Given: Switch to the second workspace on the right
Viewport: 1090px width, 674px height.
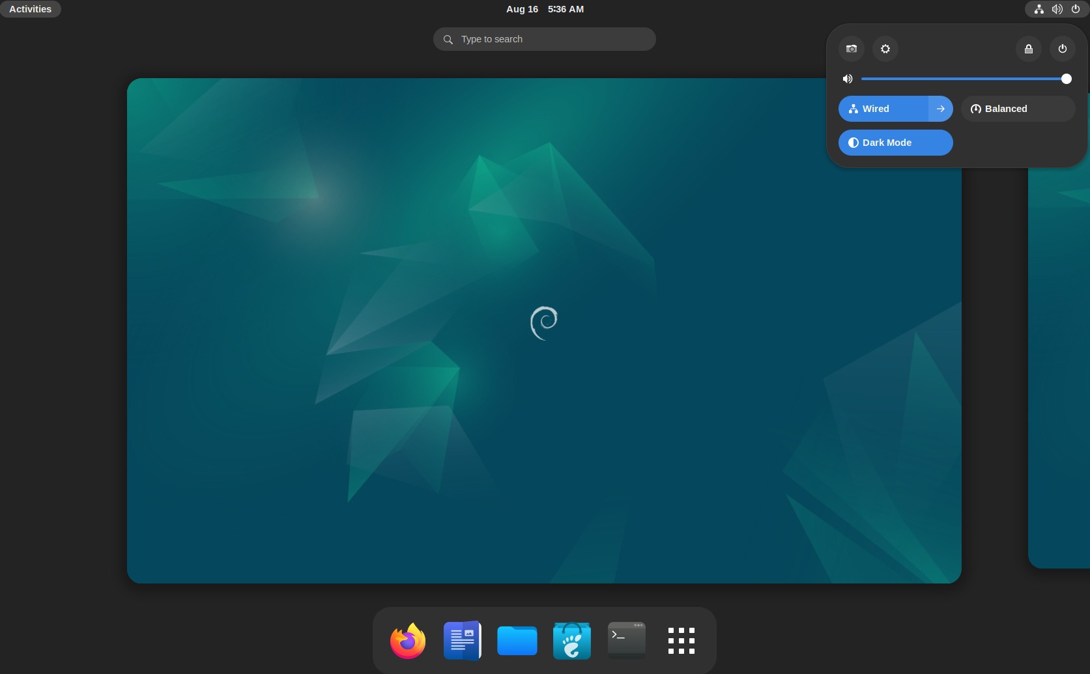Looking at the screenshot, I should coord(1059,368).
